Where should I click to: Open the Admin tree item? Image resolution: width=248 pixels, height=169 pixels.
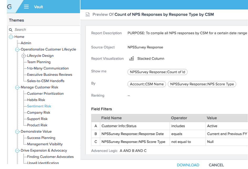tap(26, 43)
